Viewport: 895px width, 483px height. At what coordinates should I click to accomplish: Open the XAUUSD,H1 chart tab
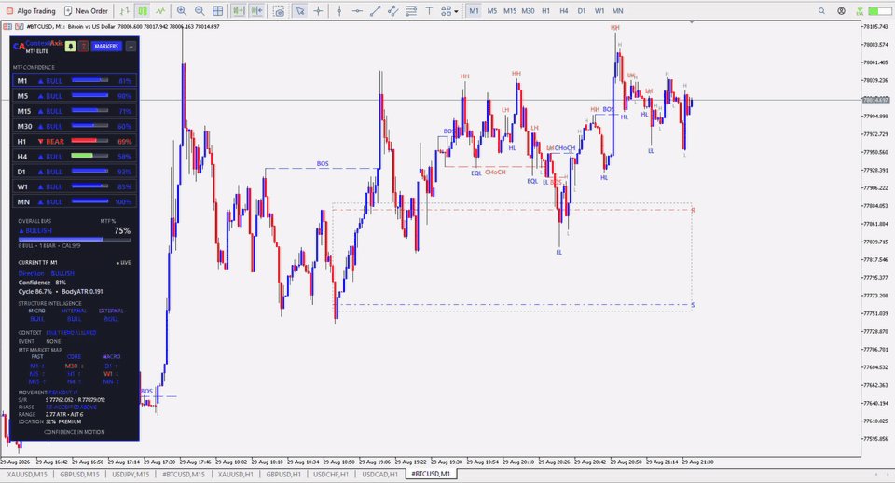(235, 475)
